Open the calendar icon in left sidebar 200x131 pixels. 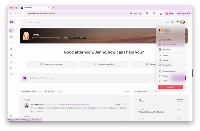pyautogui.click(x=11, y=49)
